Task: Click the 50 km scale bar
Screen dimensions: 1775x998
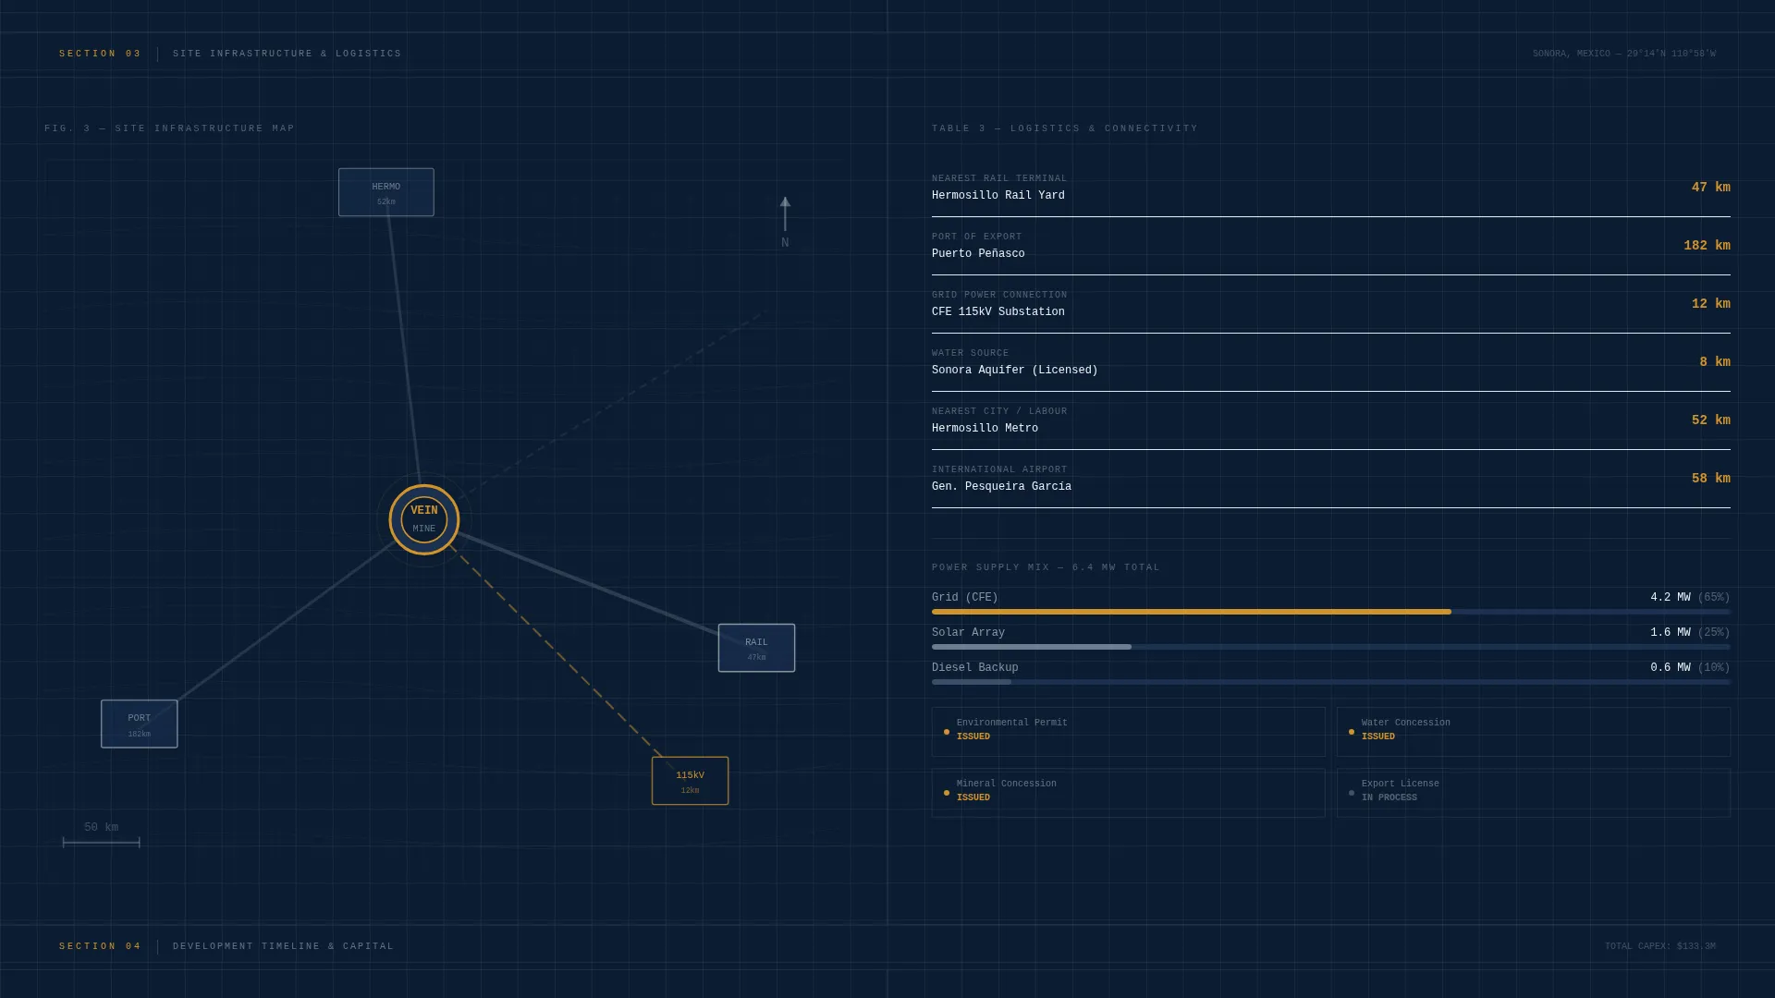Action: (x=102, y=835)
